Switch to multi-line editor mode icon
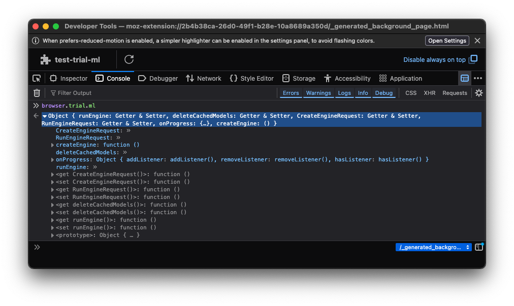The image size is (514, 306). point(479,247)
